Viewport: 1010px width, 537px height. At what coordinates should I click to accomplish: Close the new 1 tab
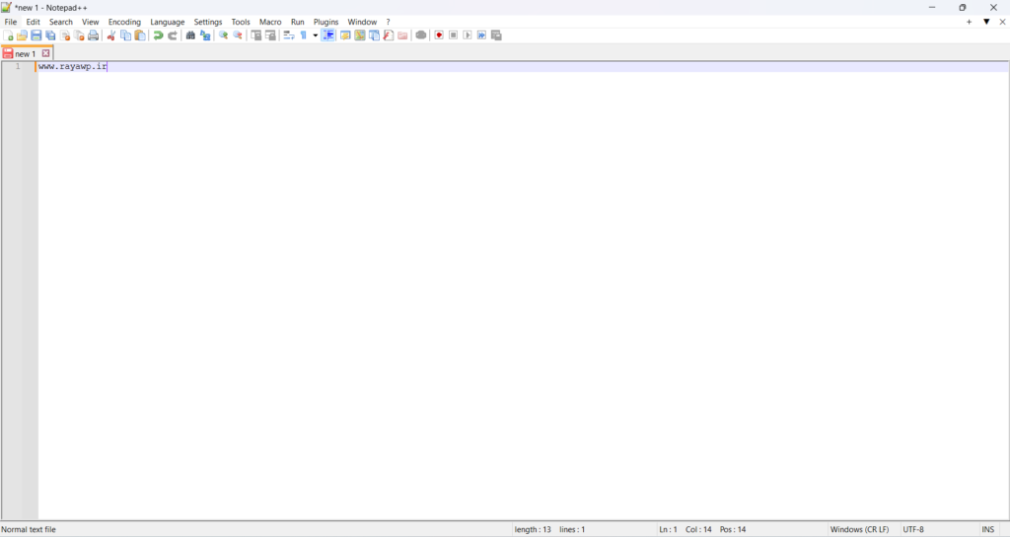click(46, 53)
